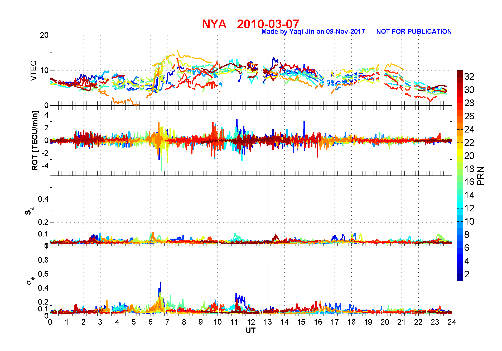This screenshot has height=351, width=502.
Task: Click the ROT y-axis tick label 4
Action: click(x=46, y=115)
